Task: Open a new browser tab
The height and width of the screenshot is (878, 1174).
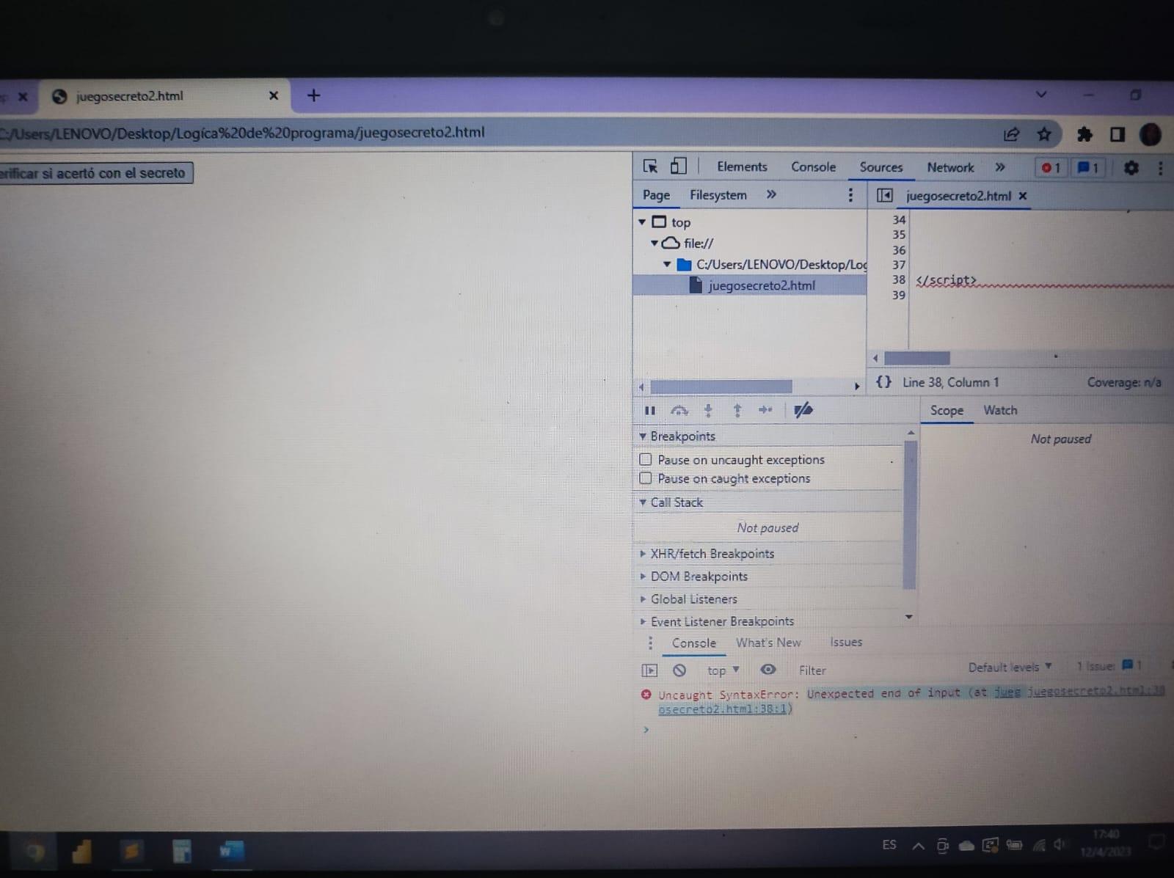Action: tap(313, 95)
